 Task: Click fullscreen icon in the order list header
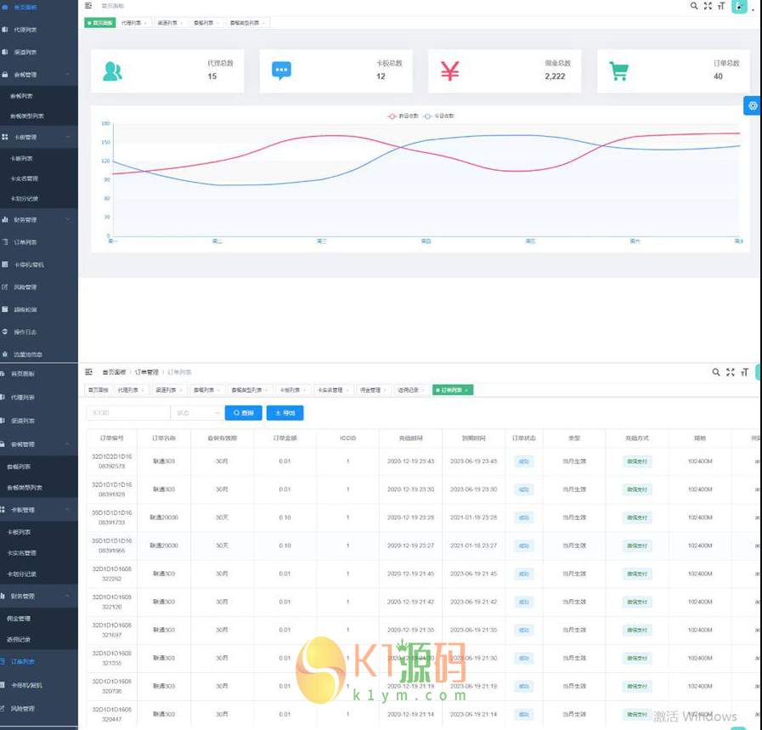[x=730, y=372]
